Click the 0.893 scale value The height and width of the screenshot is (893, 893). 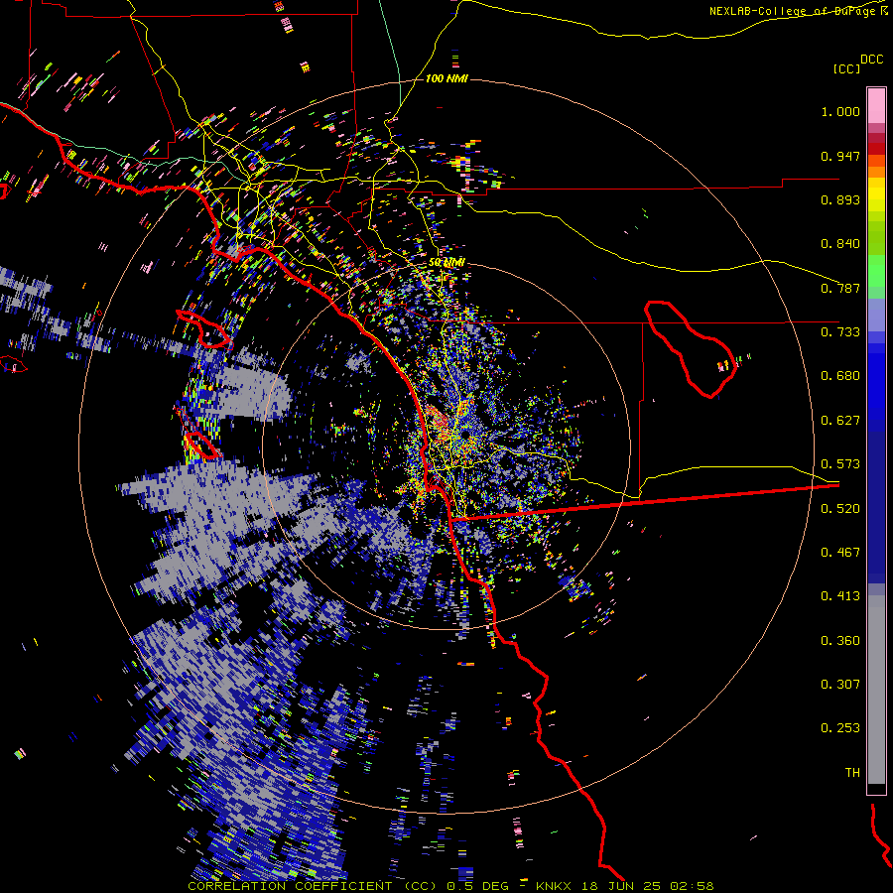[x=840, y=199]
